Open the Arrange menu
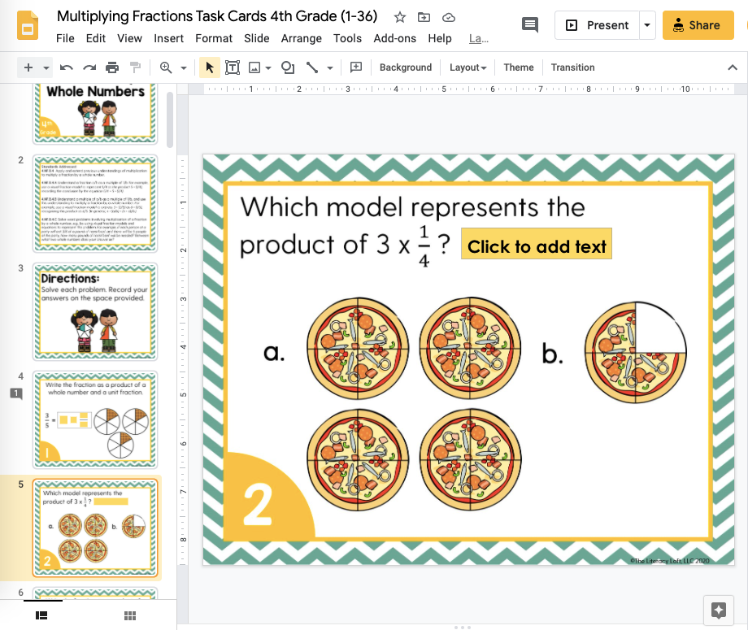This screenshot has width=748, height=630. (x=301, y=38)
